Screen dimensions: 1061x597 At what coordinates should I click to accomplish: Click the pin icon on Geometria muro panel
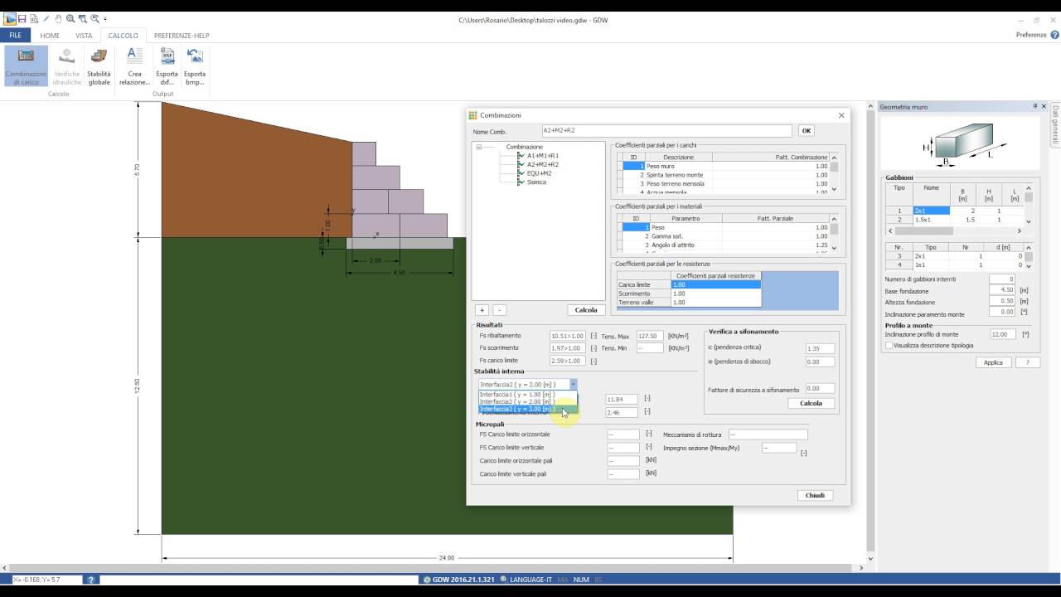click(1035, 106)
